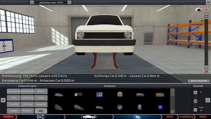Take a snapshot with the camera icon

[198, 10]
